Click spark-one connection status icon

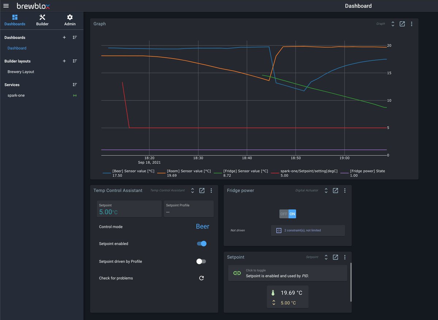pos(75,95)
